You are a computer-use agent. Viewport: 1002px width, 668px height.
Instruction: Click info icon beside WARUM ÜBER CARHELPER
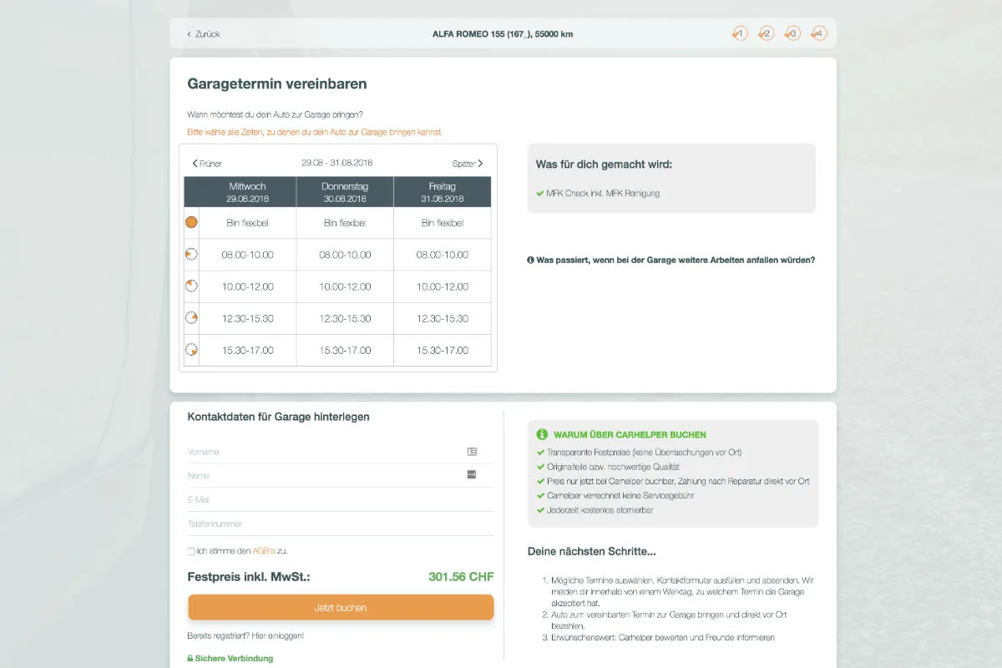tap(542, 434)
